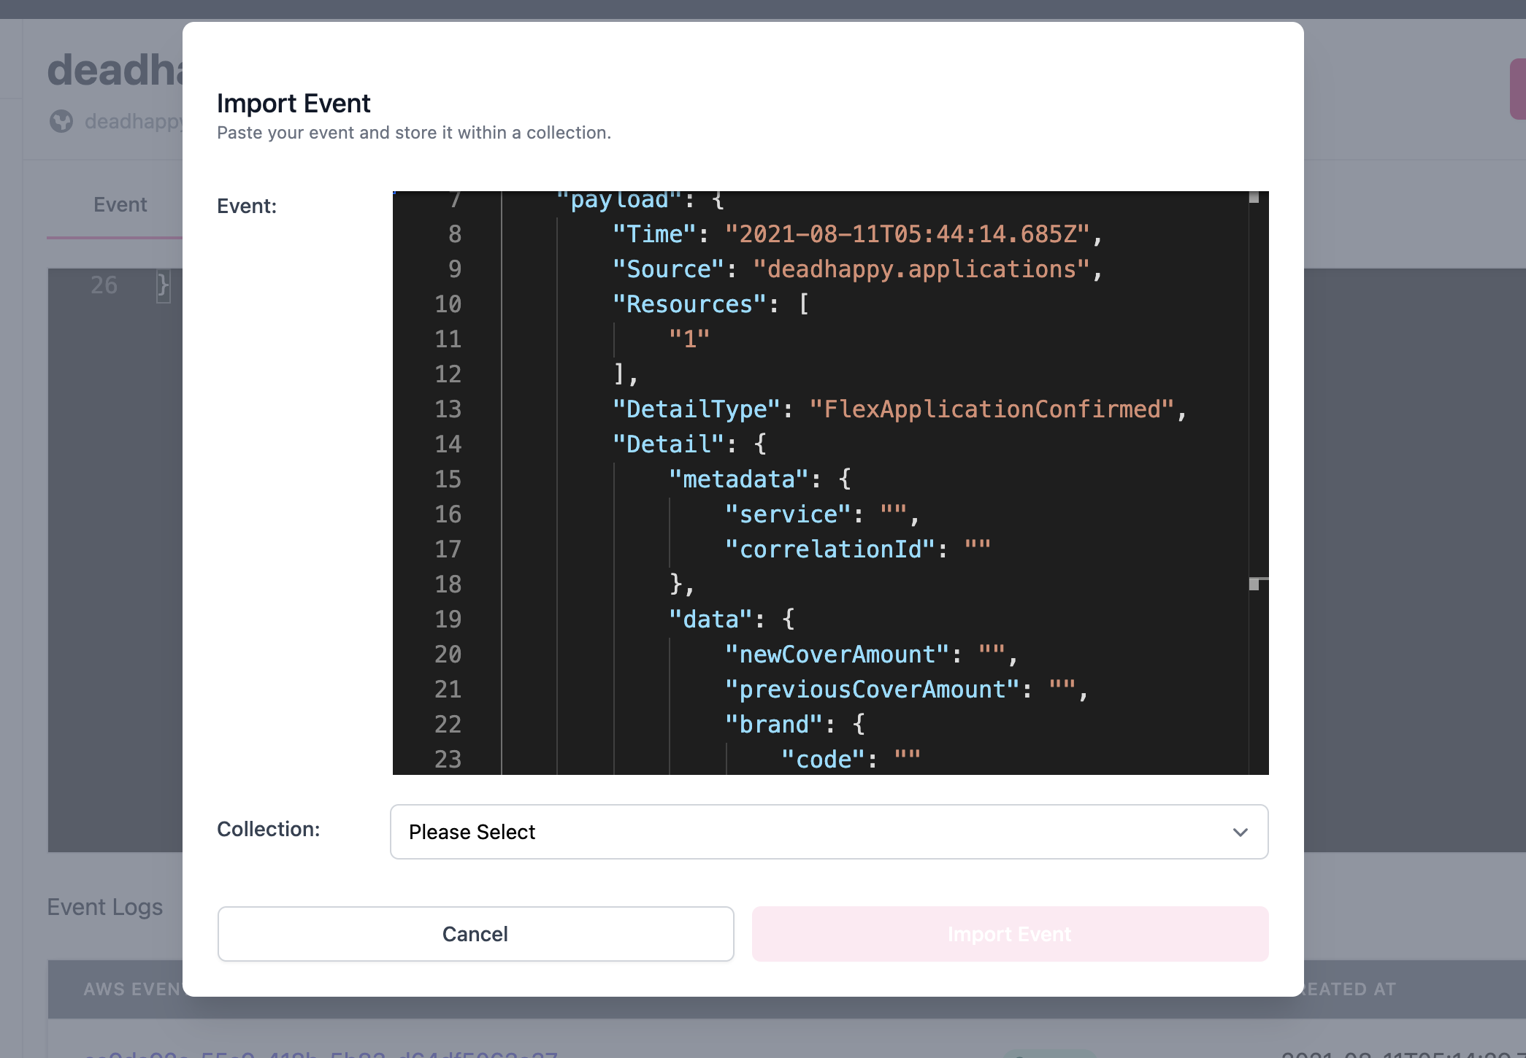The height and width of the screenshot is (1058, 1526).
Task: Click the AWS EVENT column header
Action: coord(131,989)
